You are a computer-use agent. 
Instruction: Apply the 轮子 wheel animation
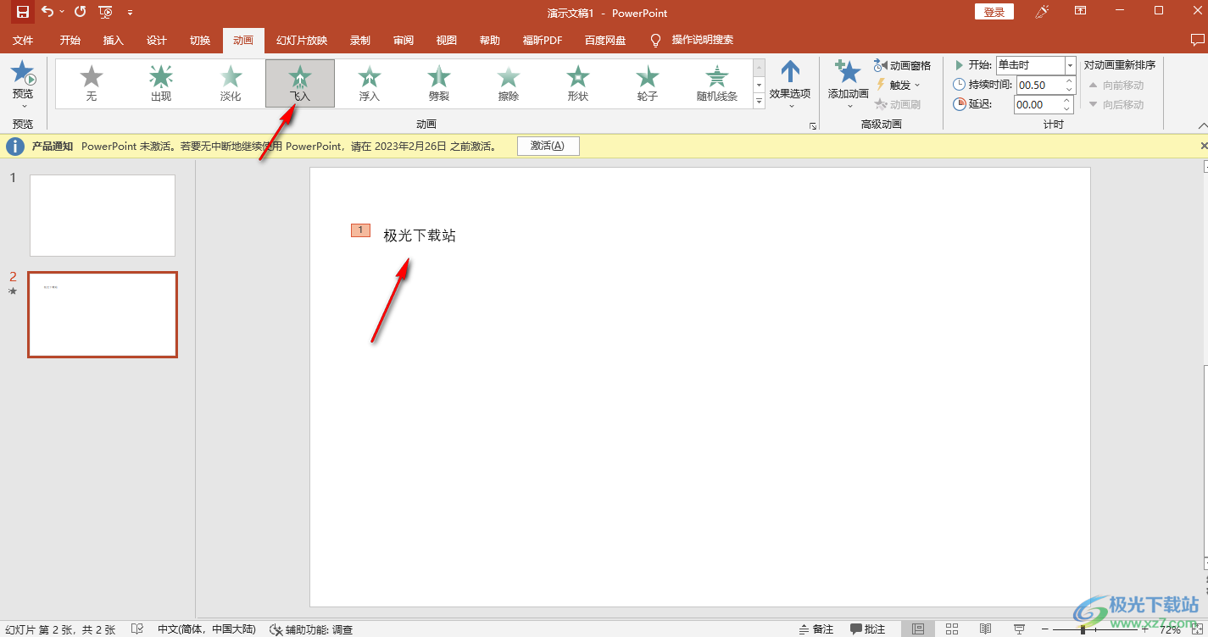[x=648, y=84]
